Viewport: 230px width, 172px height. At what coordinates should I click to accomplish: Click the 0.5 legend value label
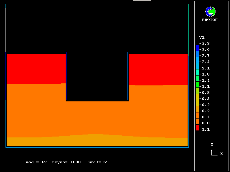[206, 117]
